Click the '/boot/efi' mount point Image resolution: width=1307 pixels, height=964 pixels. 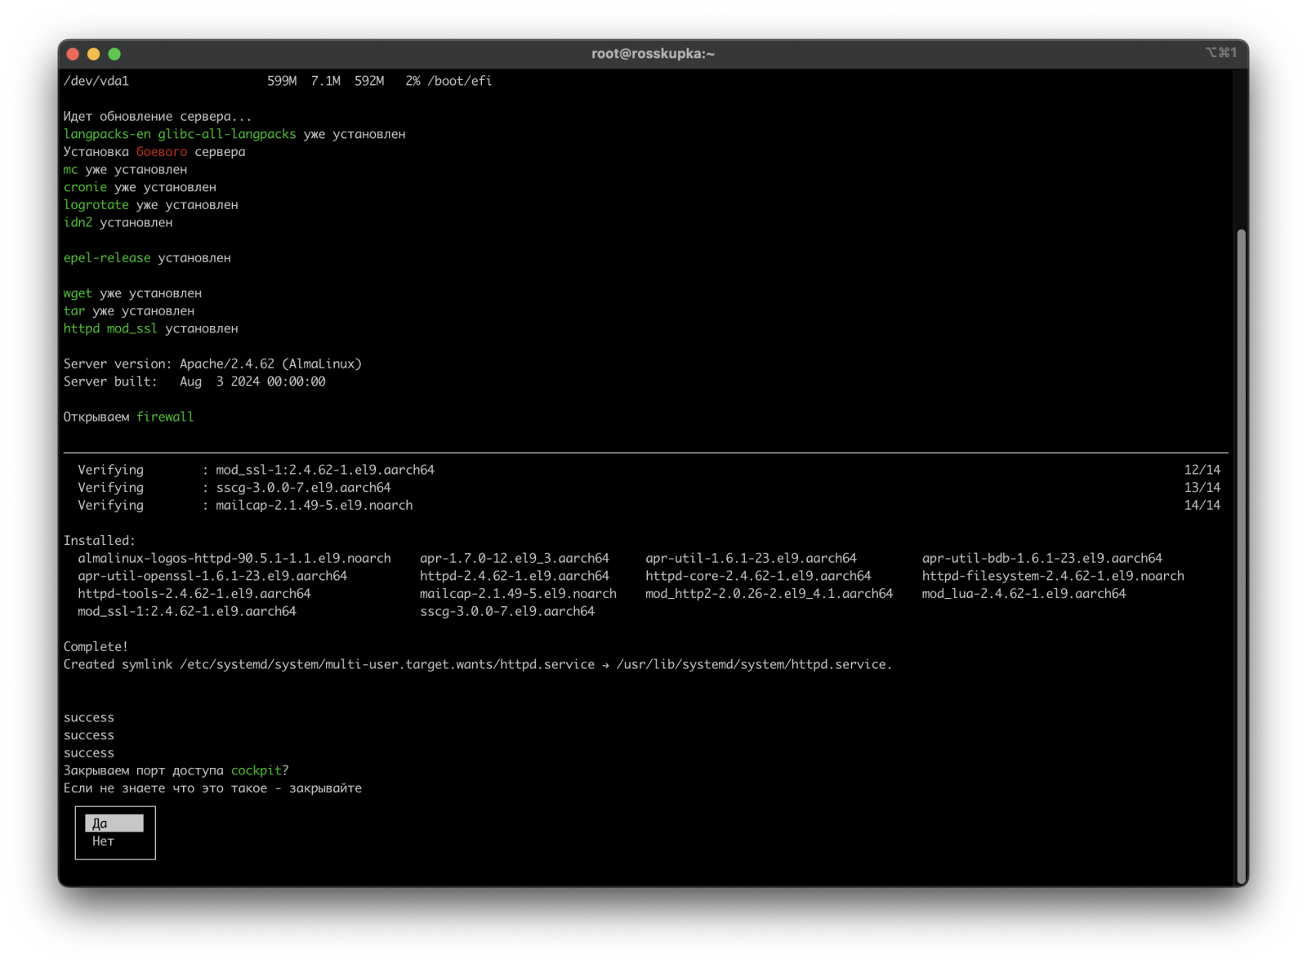click(460, 81)
